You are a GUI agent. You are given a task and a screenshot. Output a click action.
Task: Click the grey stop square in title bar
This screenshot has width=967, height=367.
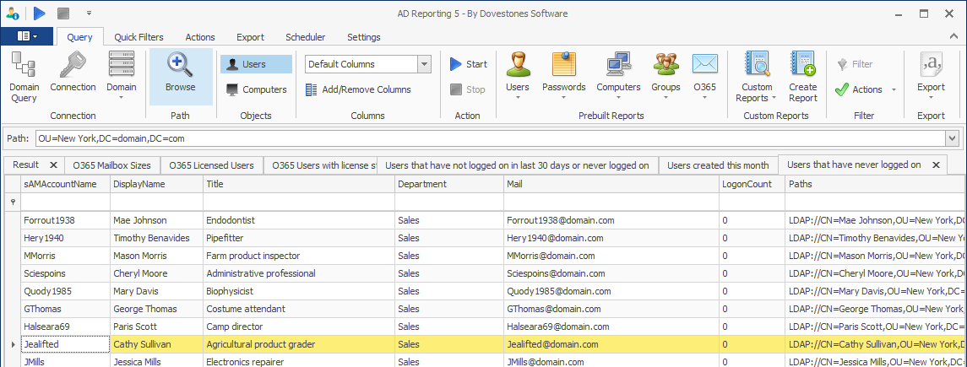pyautogui.click(x=62, y=13)
